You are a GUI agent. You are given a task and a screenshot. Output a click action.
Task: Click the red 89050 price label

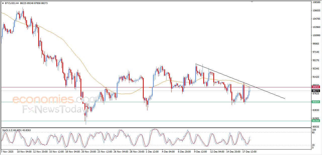316,87
